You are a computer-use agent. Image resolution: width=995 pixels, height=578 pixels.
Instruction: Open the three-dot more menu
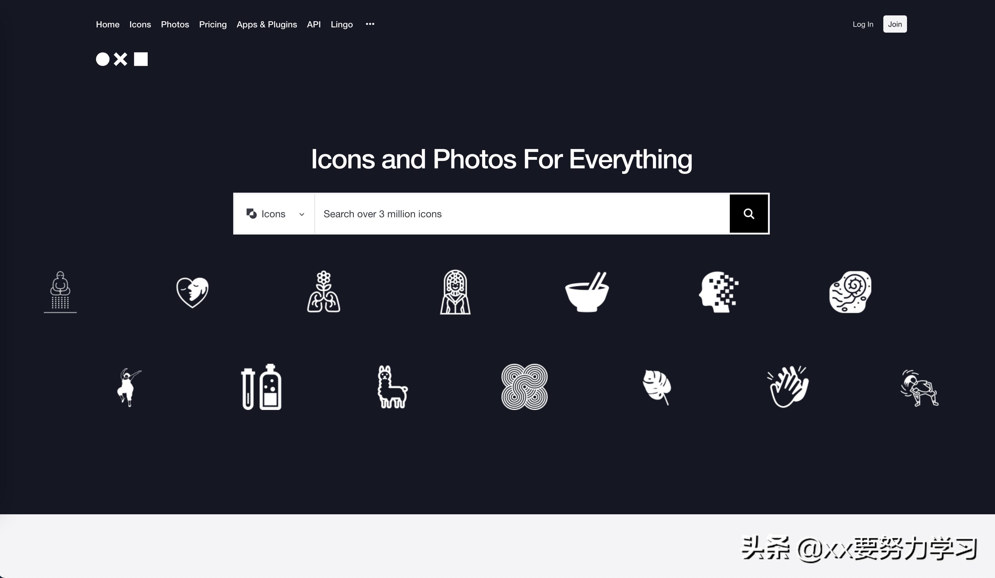point(370,24)
